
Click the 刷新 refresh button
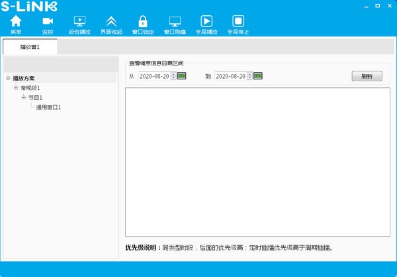(367, 76)
